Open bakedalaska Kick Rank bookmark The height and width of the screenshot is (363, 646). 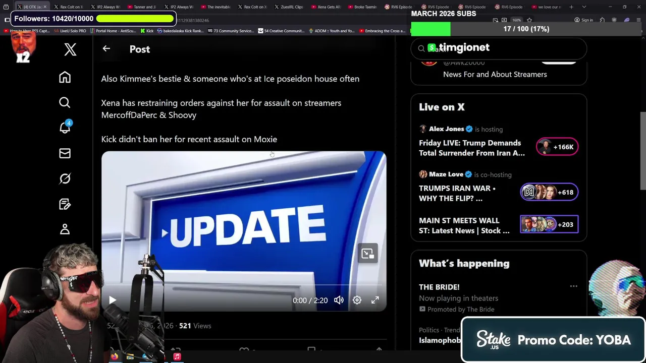pyautogui.click(x=180, y=31)
